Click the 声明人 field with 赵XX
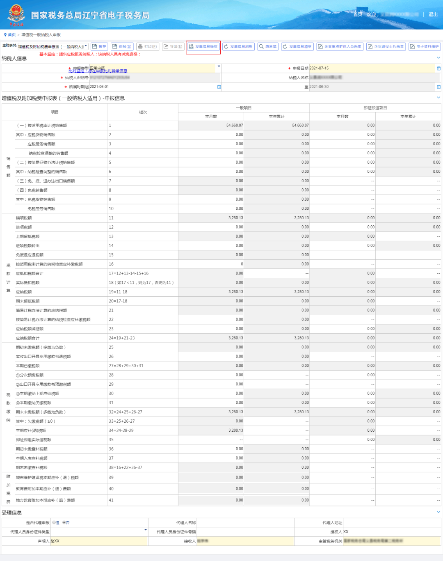 click(x=99, y=541)
